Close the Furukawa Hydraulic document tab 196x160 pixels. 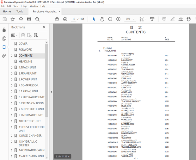click(x=59, y=11)
